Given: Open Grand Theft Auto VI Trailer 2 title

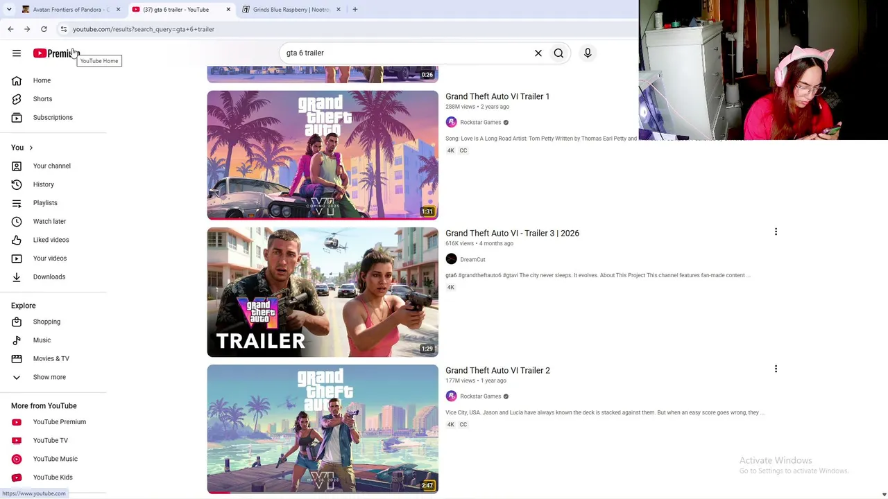Looking at the screenshot, I should point(497,371).
